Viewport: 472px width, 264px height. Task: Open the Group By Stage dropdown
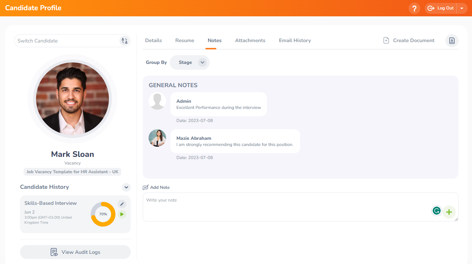coord(189,62)
